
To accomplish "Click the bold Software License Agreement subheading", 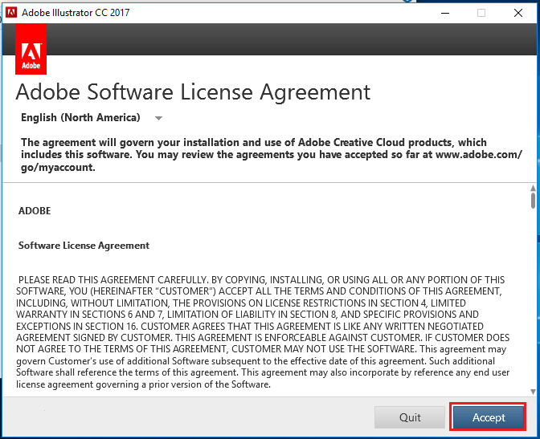I will (84, 246).
